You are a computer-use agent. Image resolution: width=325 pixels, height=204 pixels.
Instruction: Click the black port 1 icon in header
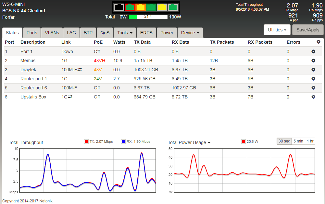pos(119,7)
